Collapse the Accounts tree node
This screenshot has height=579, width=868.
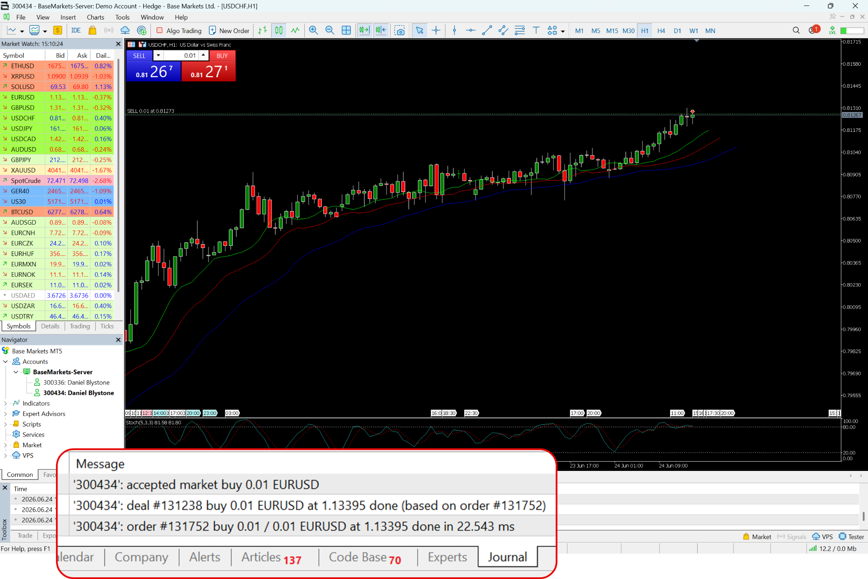[x=6, y=362]
